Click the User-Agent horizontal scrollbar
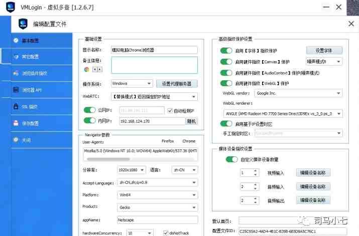359x236 pixels. click(141, 159)
